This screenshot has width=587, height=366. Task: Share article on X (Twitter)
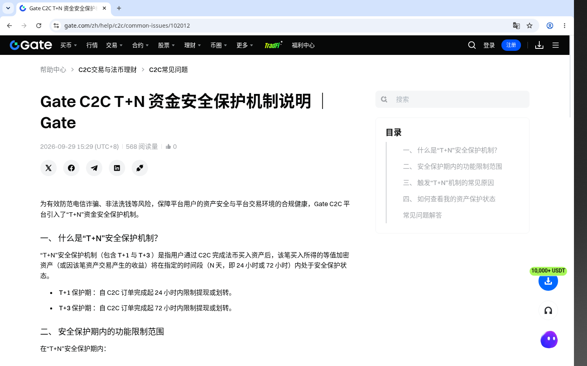(x=49, y=168)
